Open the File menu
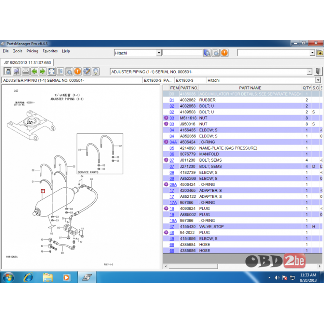The image size is (324, 324). pos(5,51)
